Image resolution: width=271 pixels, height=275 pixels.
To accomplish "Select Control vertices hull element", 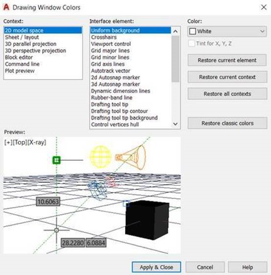I will click(x=130, y=125).
